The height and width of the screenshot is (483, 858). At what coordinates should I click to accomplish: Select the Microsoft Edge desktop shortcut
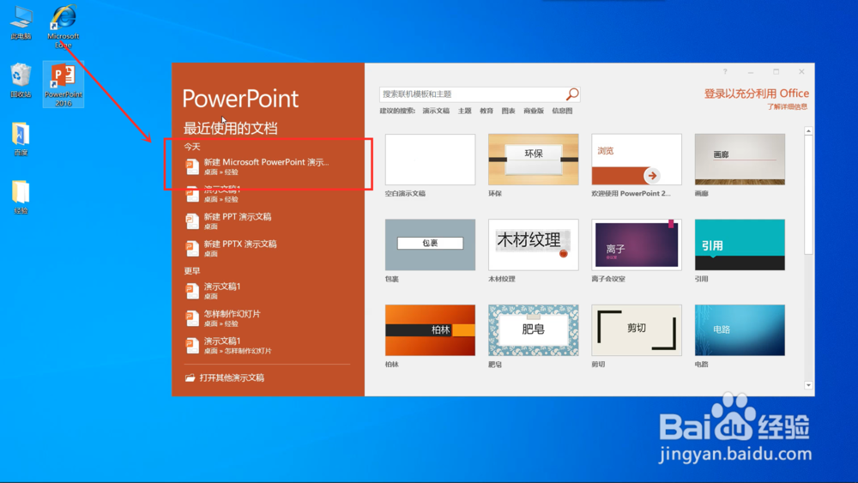[x=63, y=27]
